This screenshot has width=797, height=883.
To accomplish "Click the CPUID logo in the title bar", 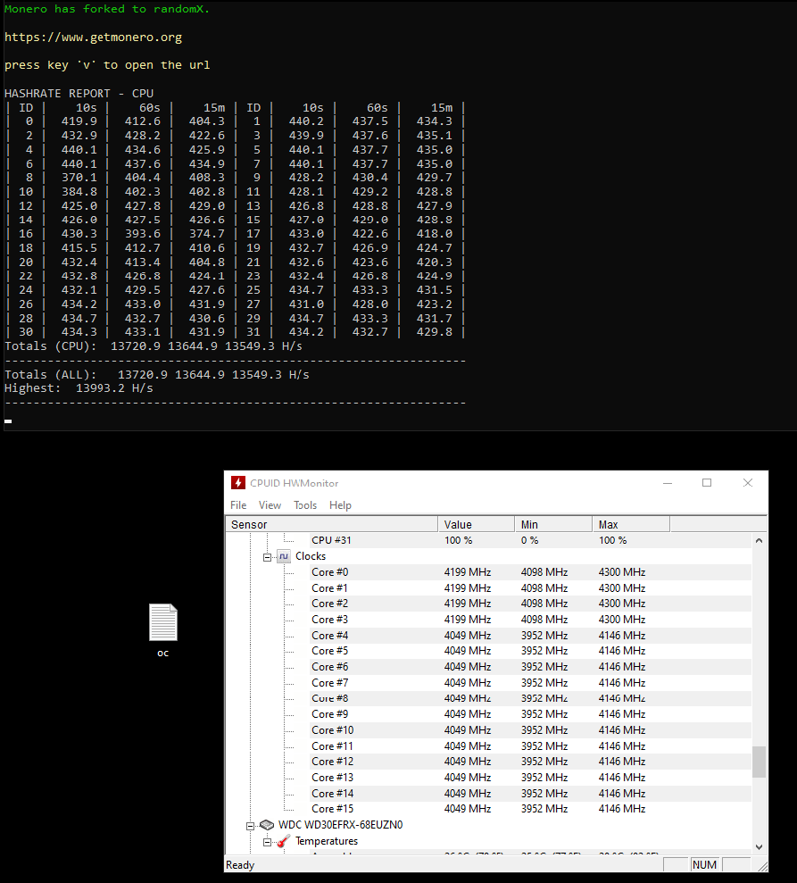I will point(238,482).
